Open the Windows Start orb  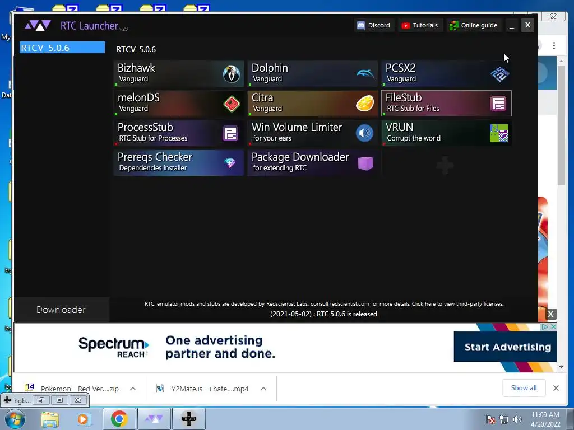click(x=15, y=419)
